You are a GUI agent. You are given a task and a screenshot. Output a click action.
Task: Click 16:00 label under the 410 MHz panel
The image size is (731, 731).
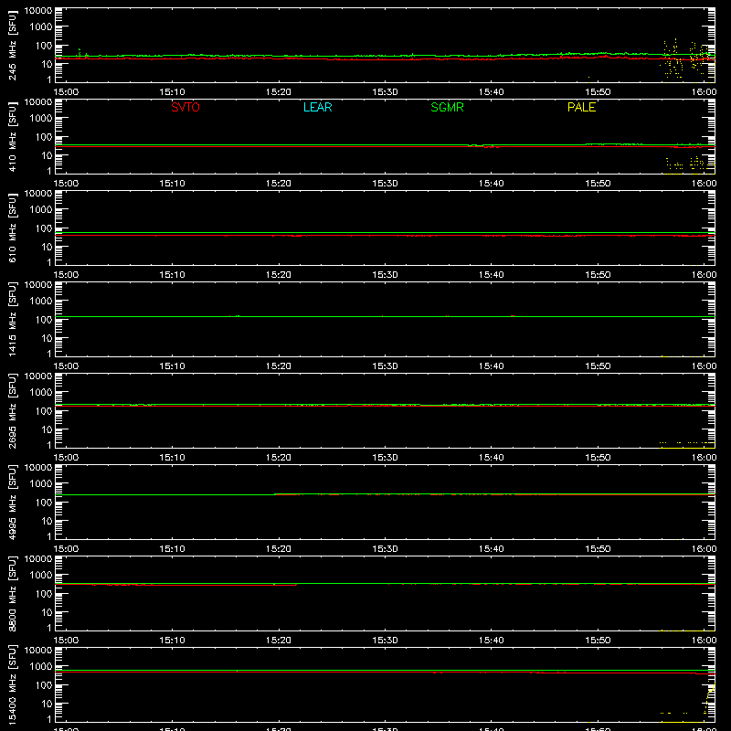click(704, 184)
